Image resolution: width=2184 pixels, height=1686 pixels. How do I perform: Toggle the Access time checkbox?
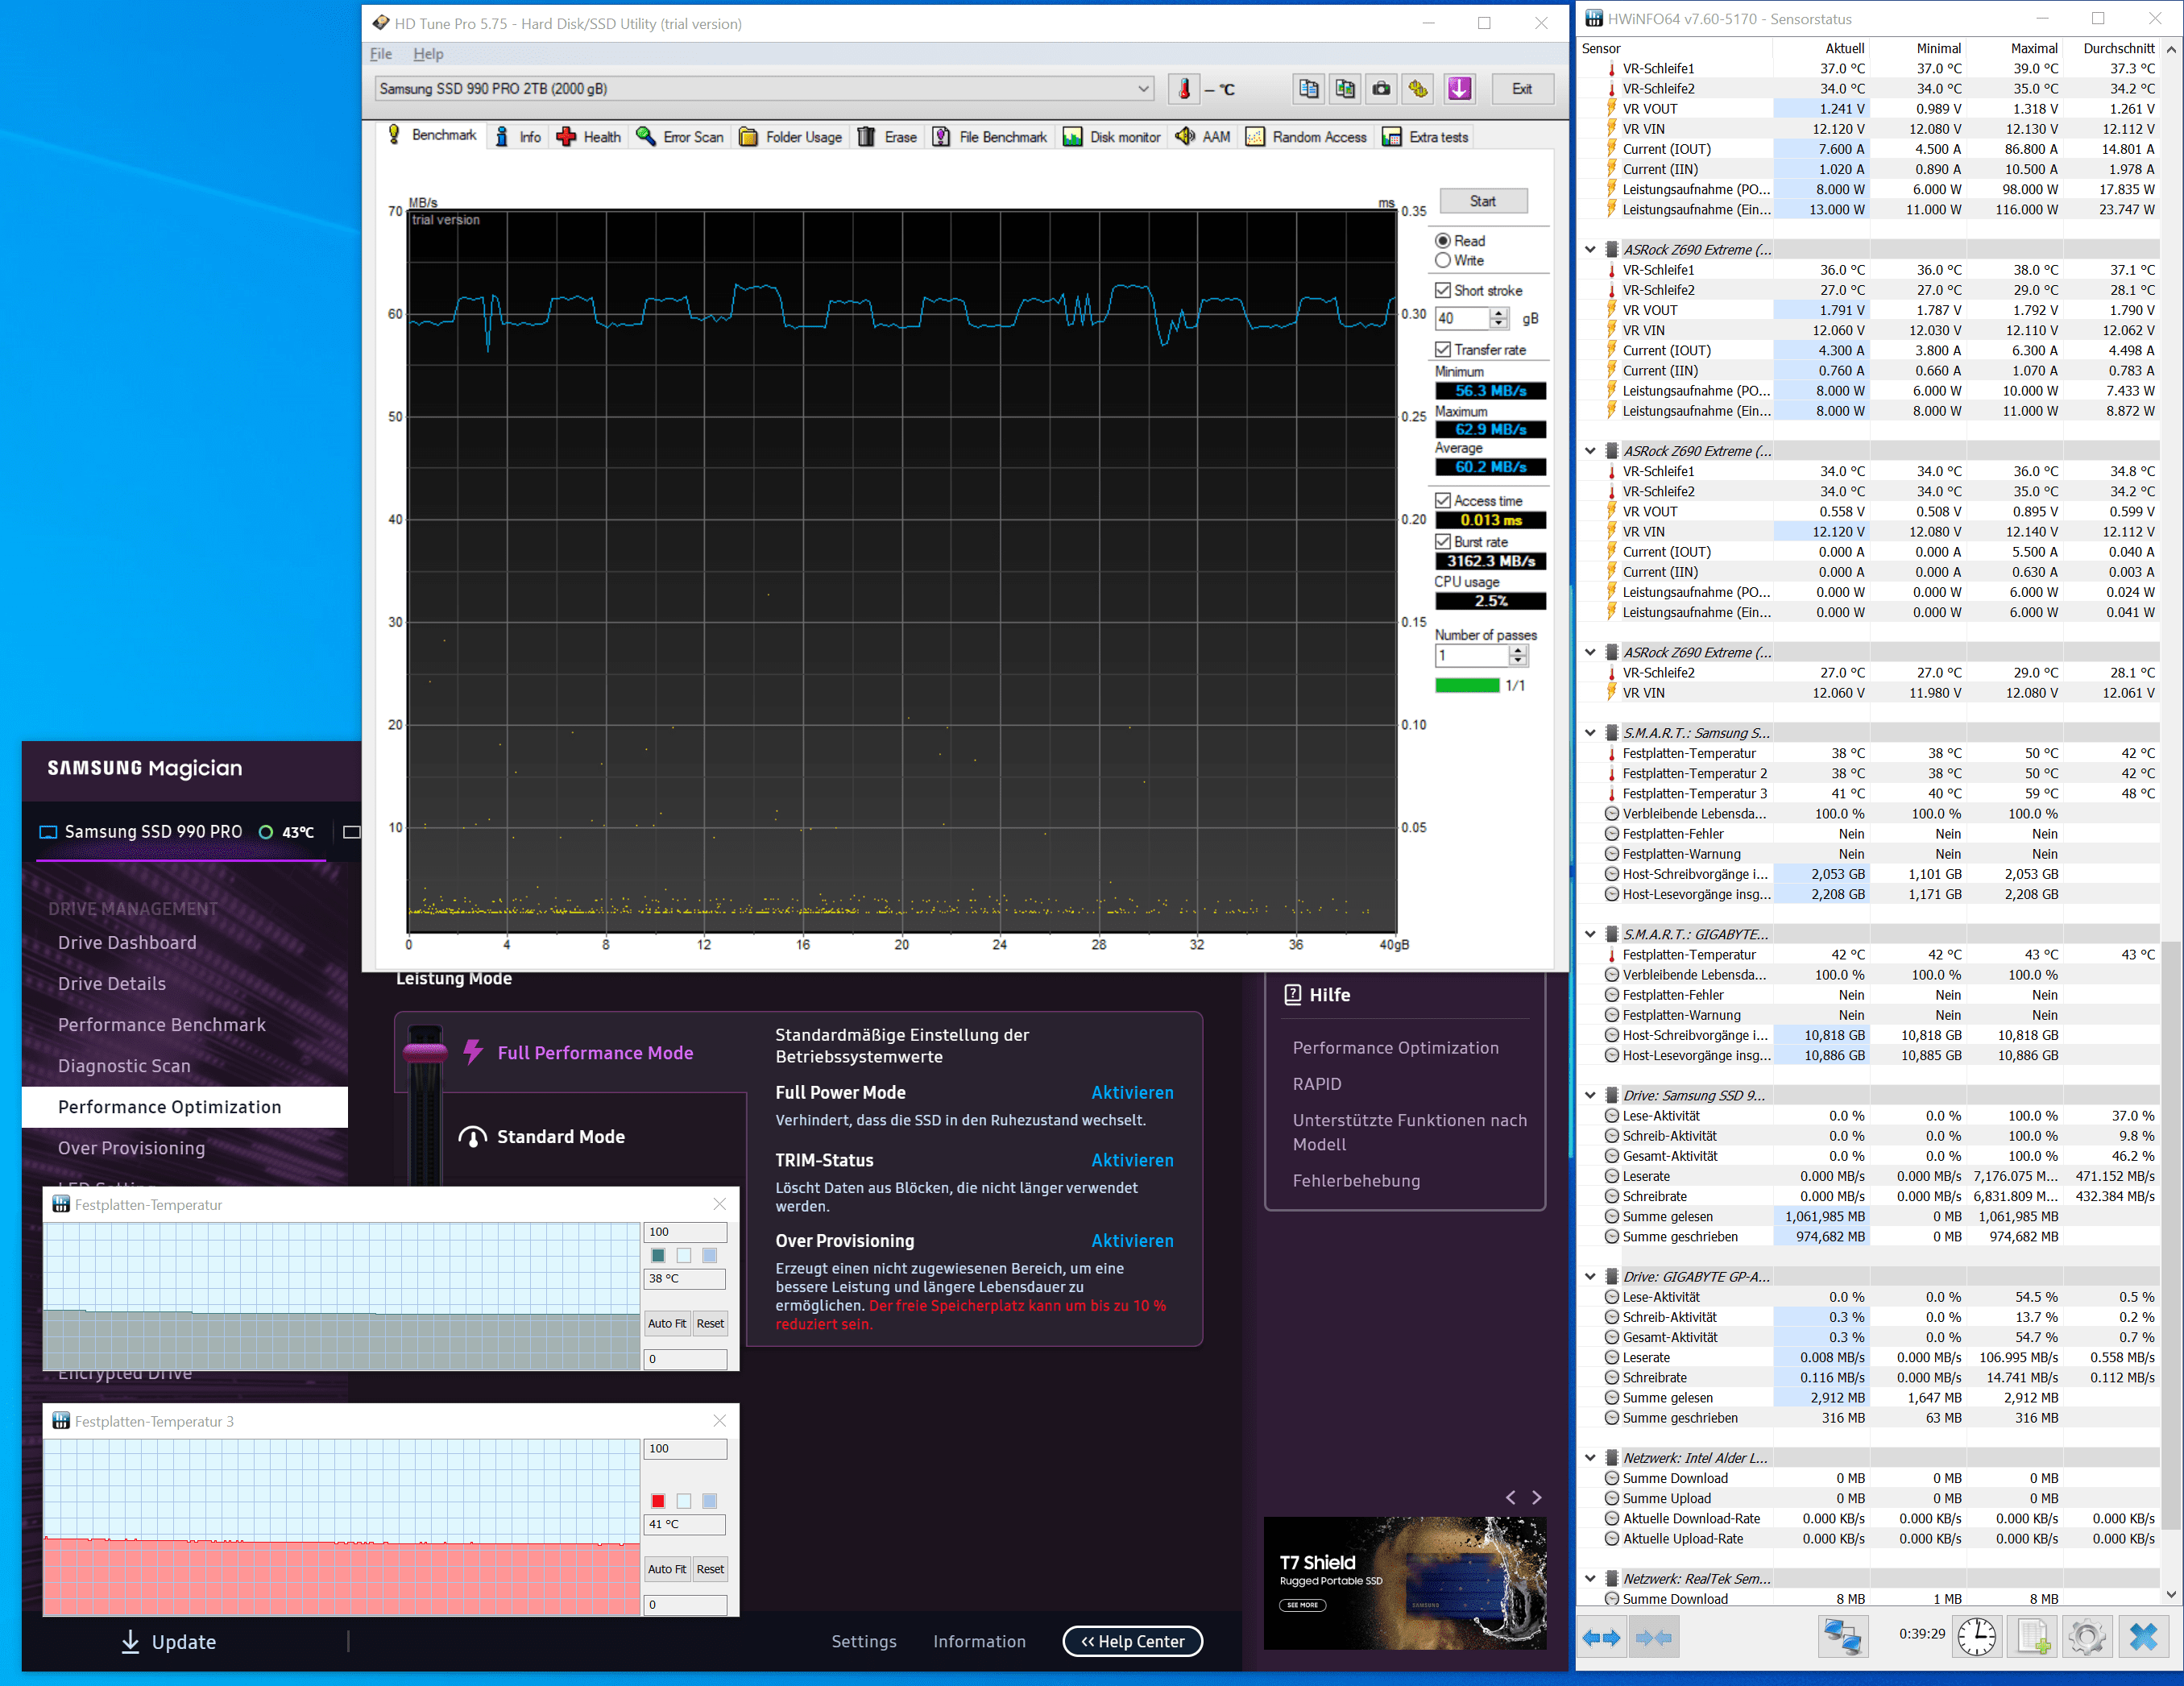pos(1443,500)
